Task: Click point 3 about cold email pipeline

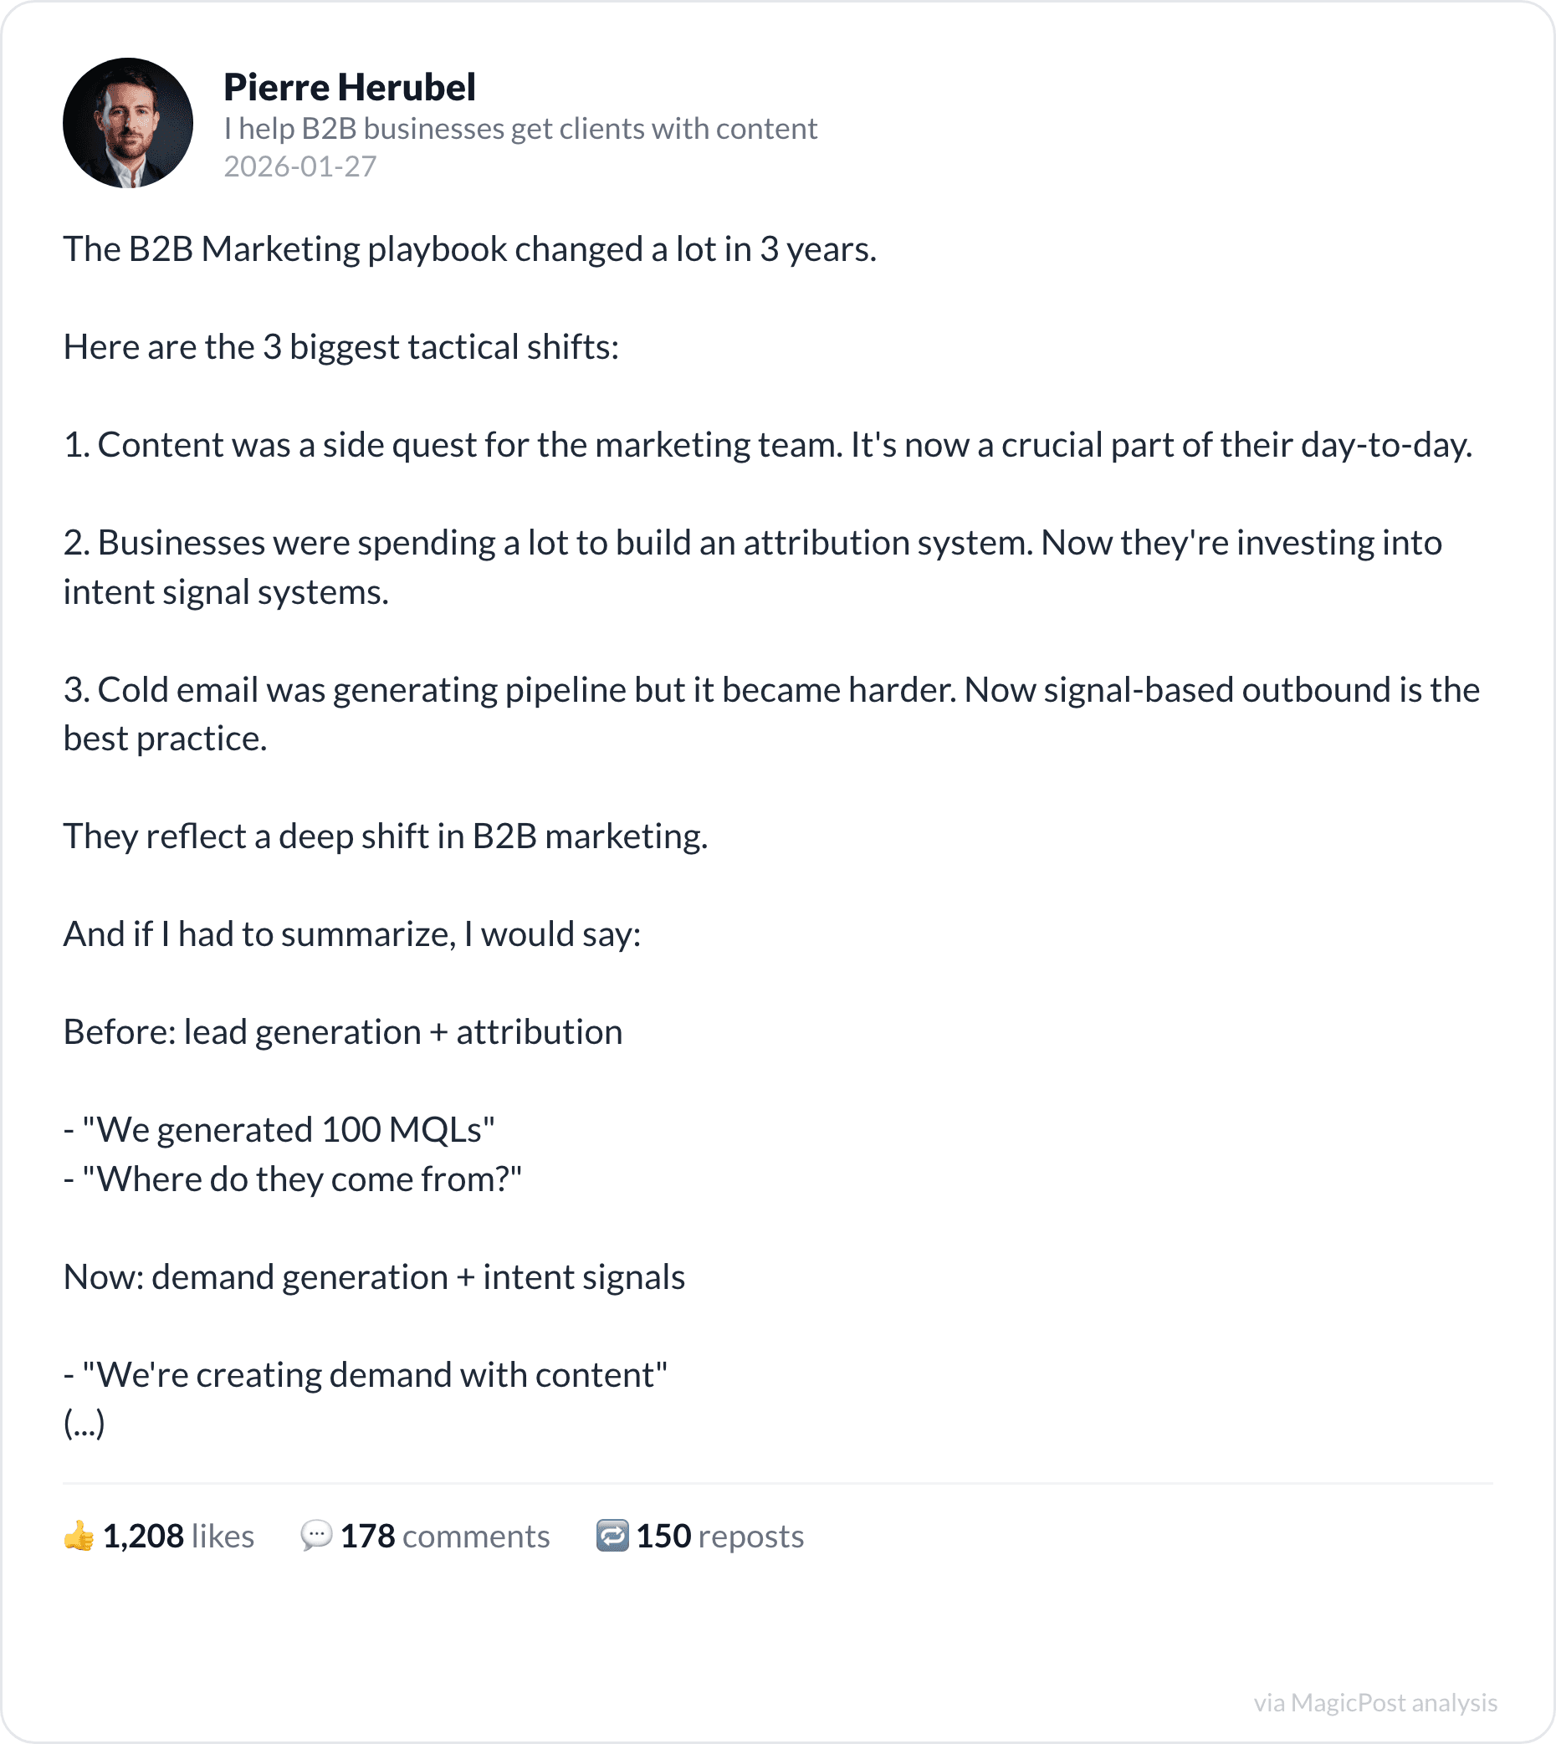Action: pos(771,714)
